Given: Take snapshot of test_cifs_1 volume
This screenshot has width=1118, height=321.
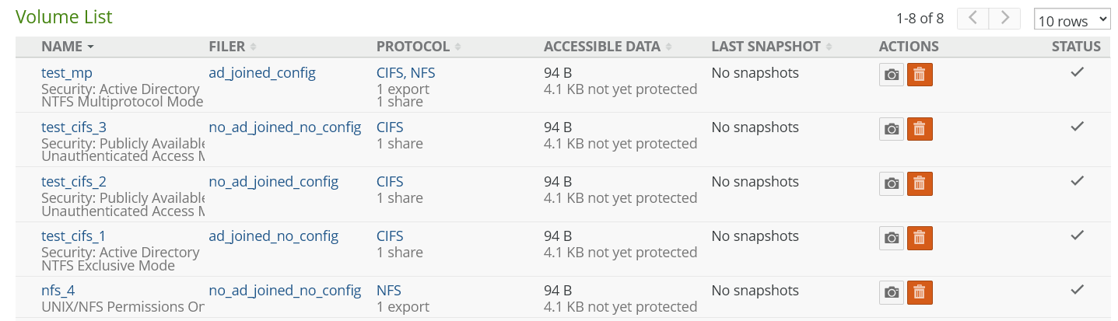Looking at the screenshot, I should pos(892,238).
